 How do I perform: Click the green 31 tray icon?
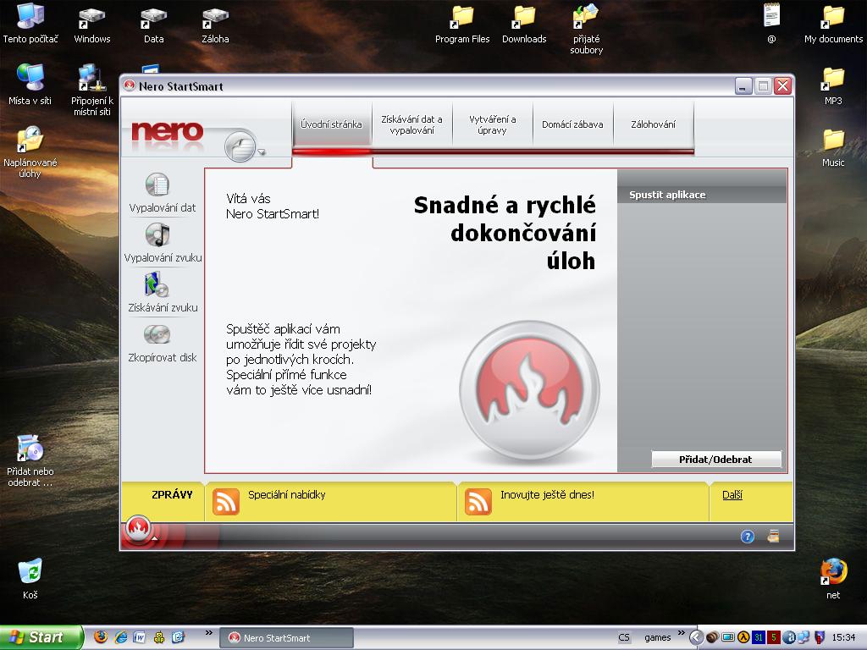coord(758,638)
